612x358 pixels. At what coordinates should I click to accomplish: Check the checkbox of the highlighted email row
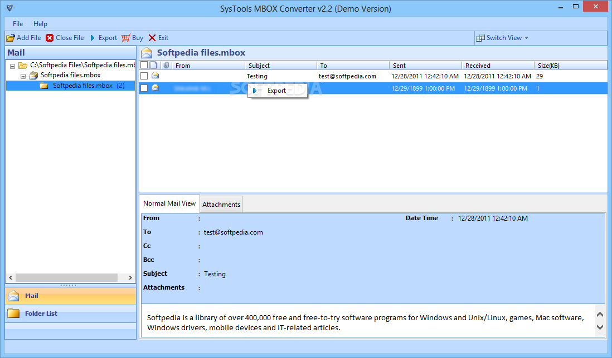point(144,88)
